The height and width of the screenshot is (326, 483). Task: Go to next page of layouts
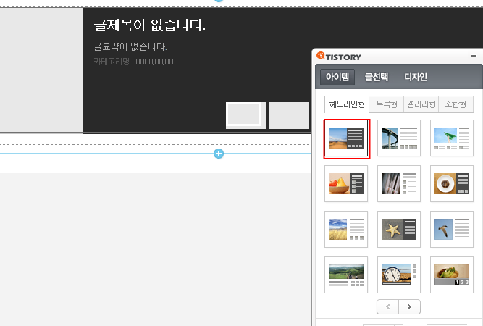click(x=409, y=306)
